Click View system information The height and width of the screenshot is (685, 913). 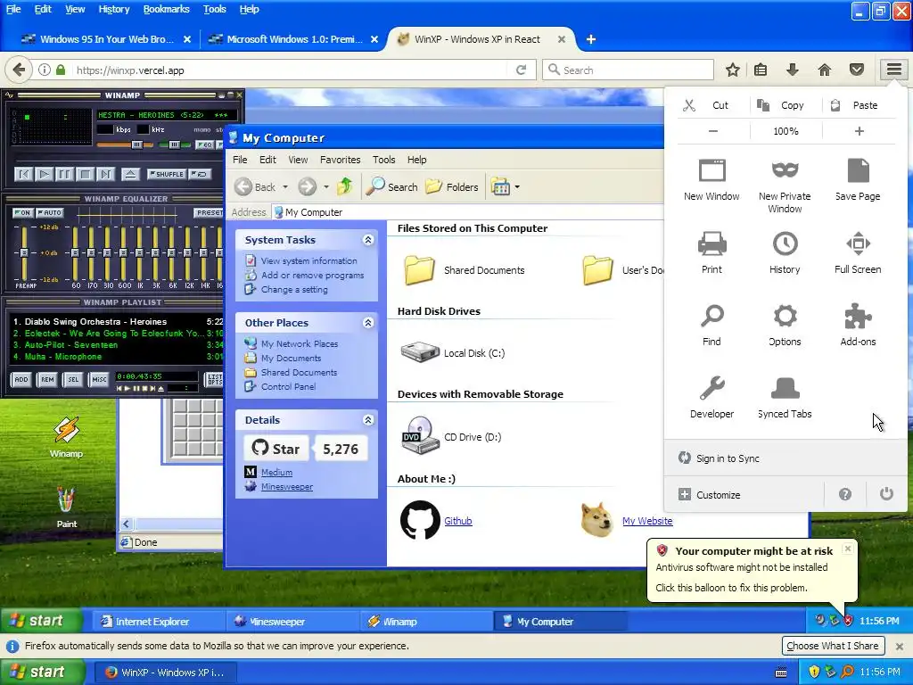point(308,261)
